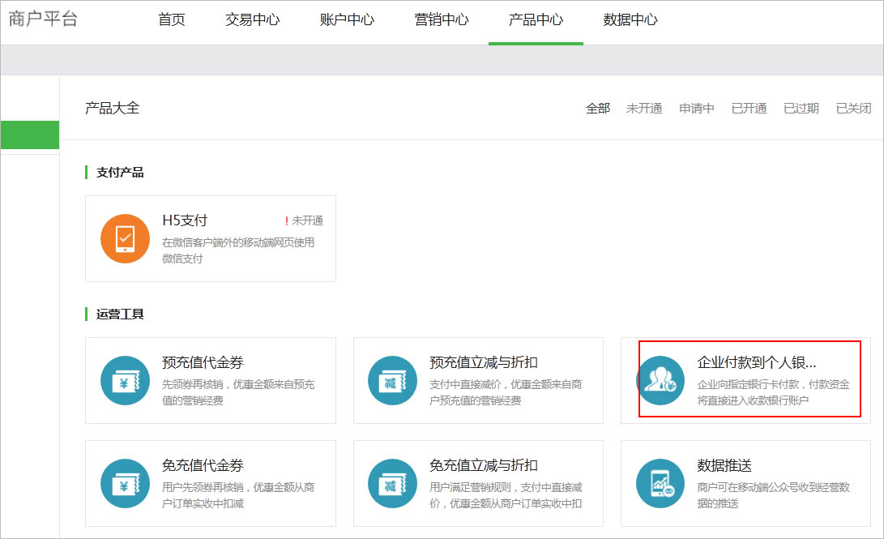The width and height of the screenshot is (884, 539).
Task: Click the 免充值代金券 coupon icon
Action: click(x=125, y=483)
